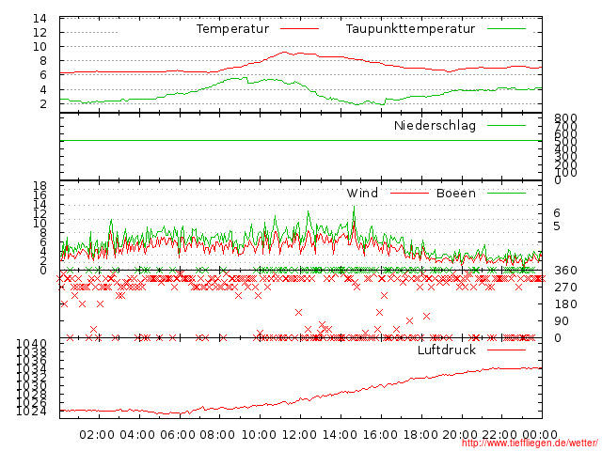Select the Luftdruck legend label
The width and height of the screenshot is (602, 451).
tap(447, 350)
